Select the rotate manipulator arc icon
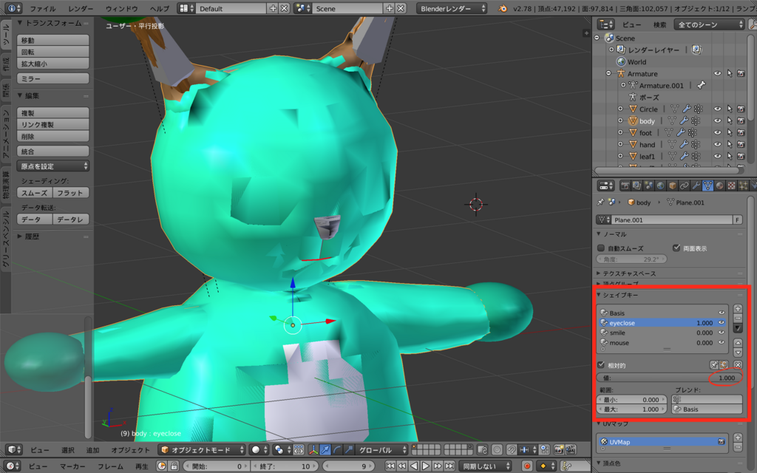 tap(337, 450)
